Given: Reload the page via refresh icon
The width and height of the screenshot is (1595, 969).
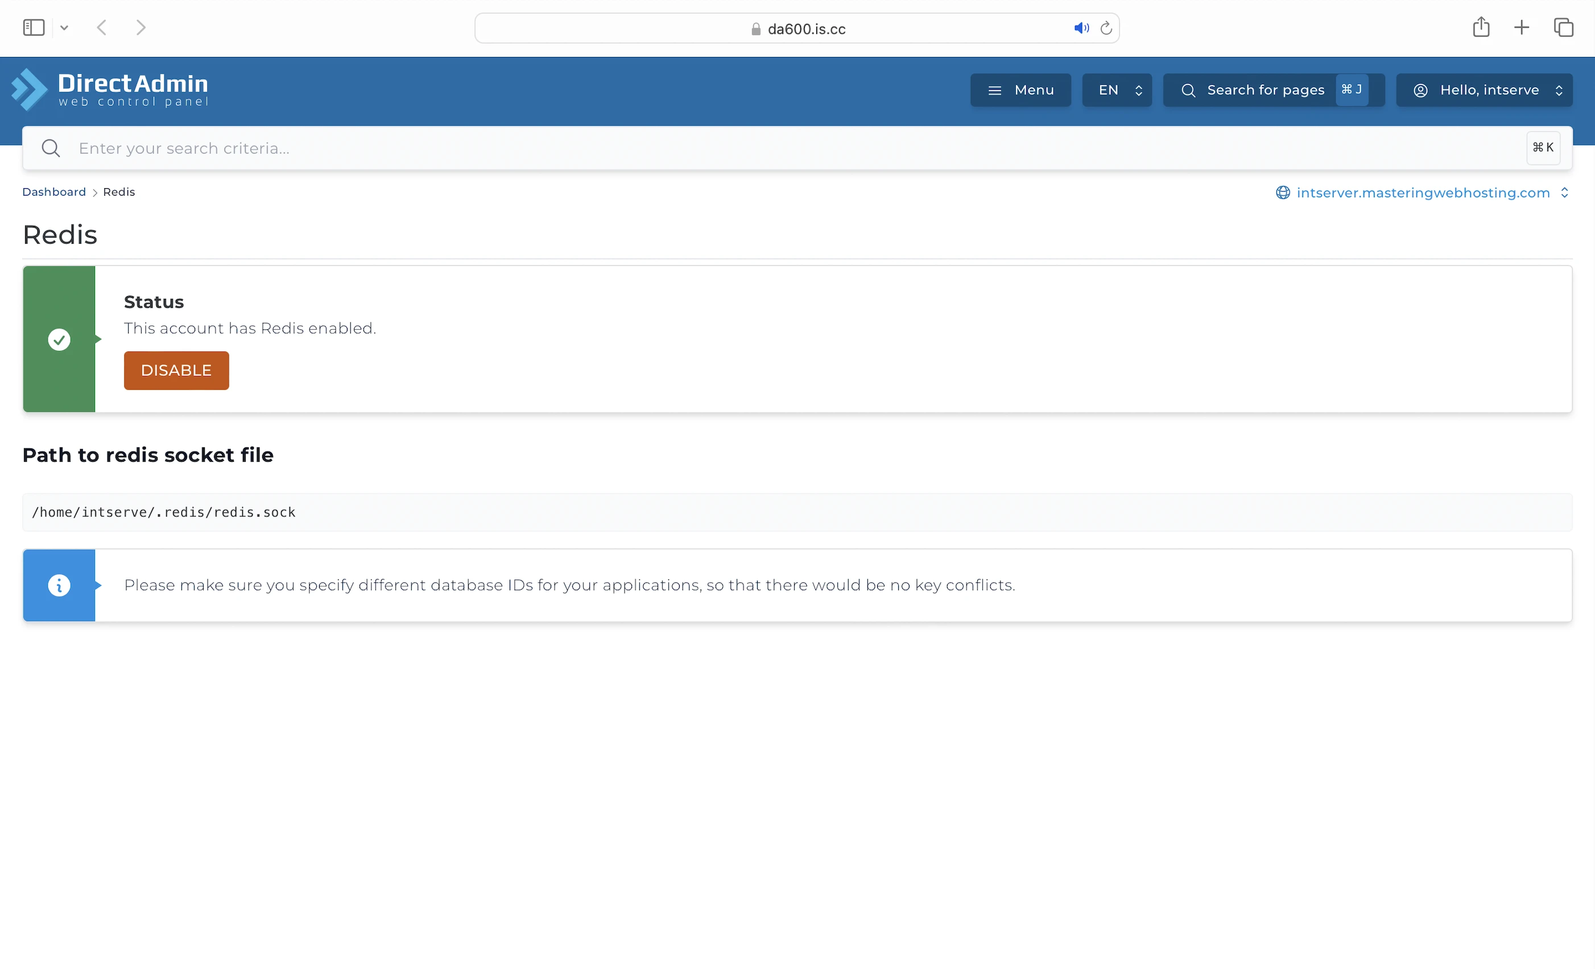Looking at the screenshot, I should 1106,28.
